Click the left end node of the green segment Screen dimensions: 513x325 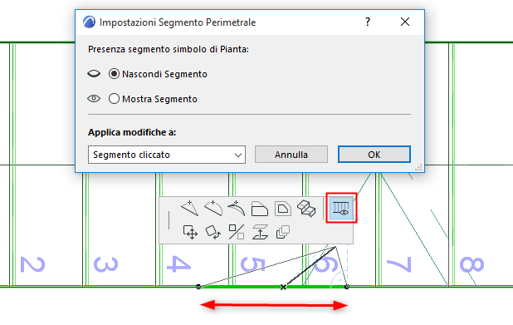click(198, 287)
